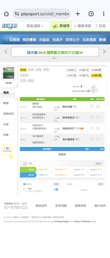This screenshot has height=258, width=110.
Task: Select 主推 radio for 紐約洋基 row
Action: pyautogui.click(x=92, y=107)
